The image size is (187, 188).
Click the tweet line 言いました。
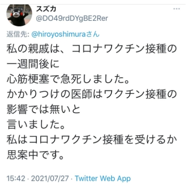pyautogui.click(x=36, y=124)
